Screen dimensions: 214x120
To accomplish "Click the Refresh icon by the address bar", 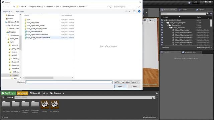I will (x=110, y=7).
